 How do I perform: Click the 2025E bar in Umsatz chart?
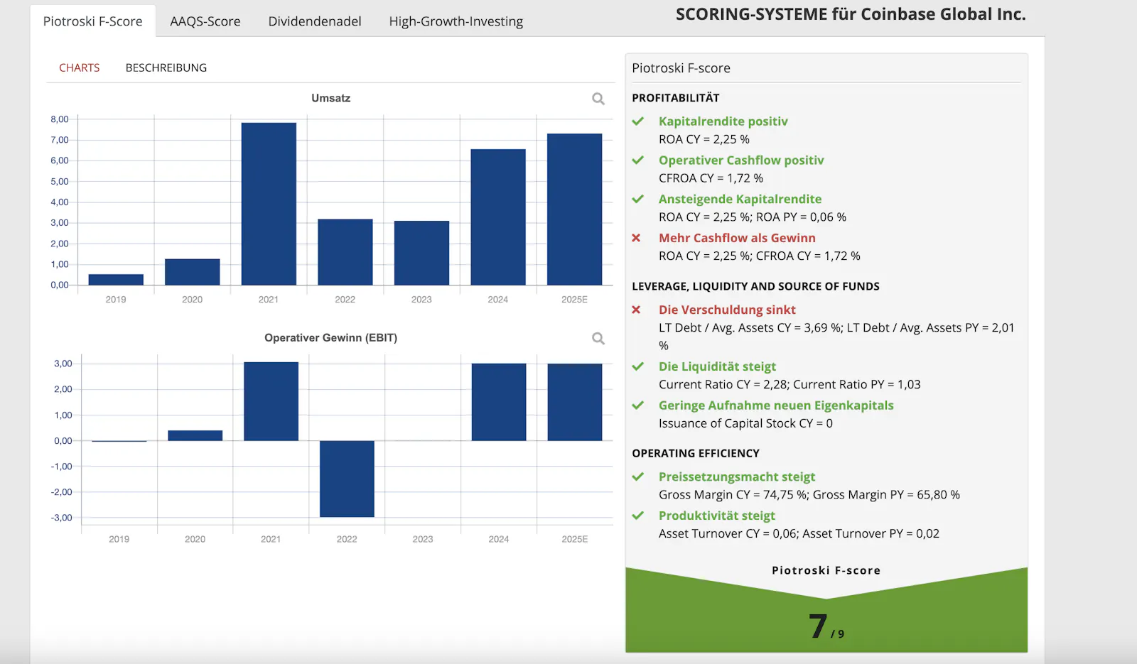[x=574, y=209]
